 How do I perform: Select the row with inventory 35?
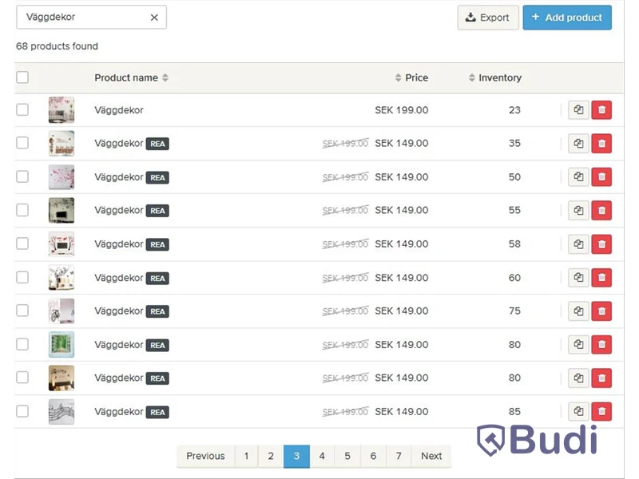pos(22,143)
